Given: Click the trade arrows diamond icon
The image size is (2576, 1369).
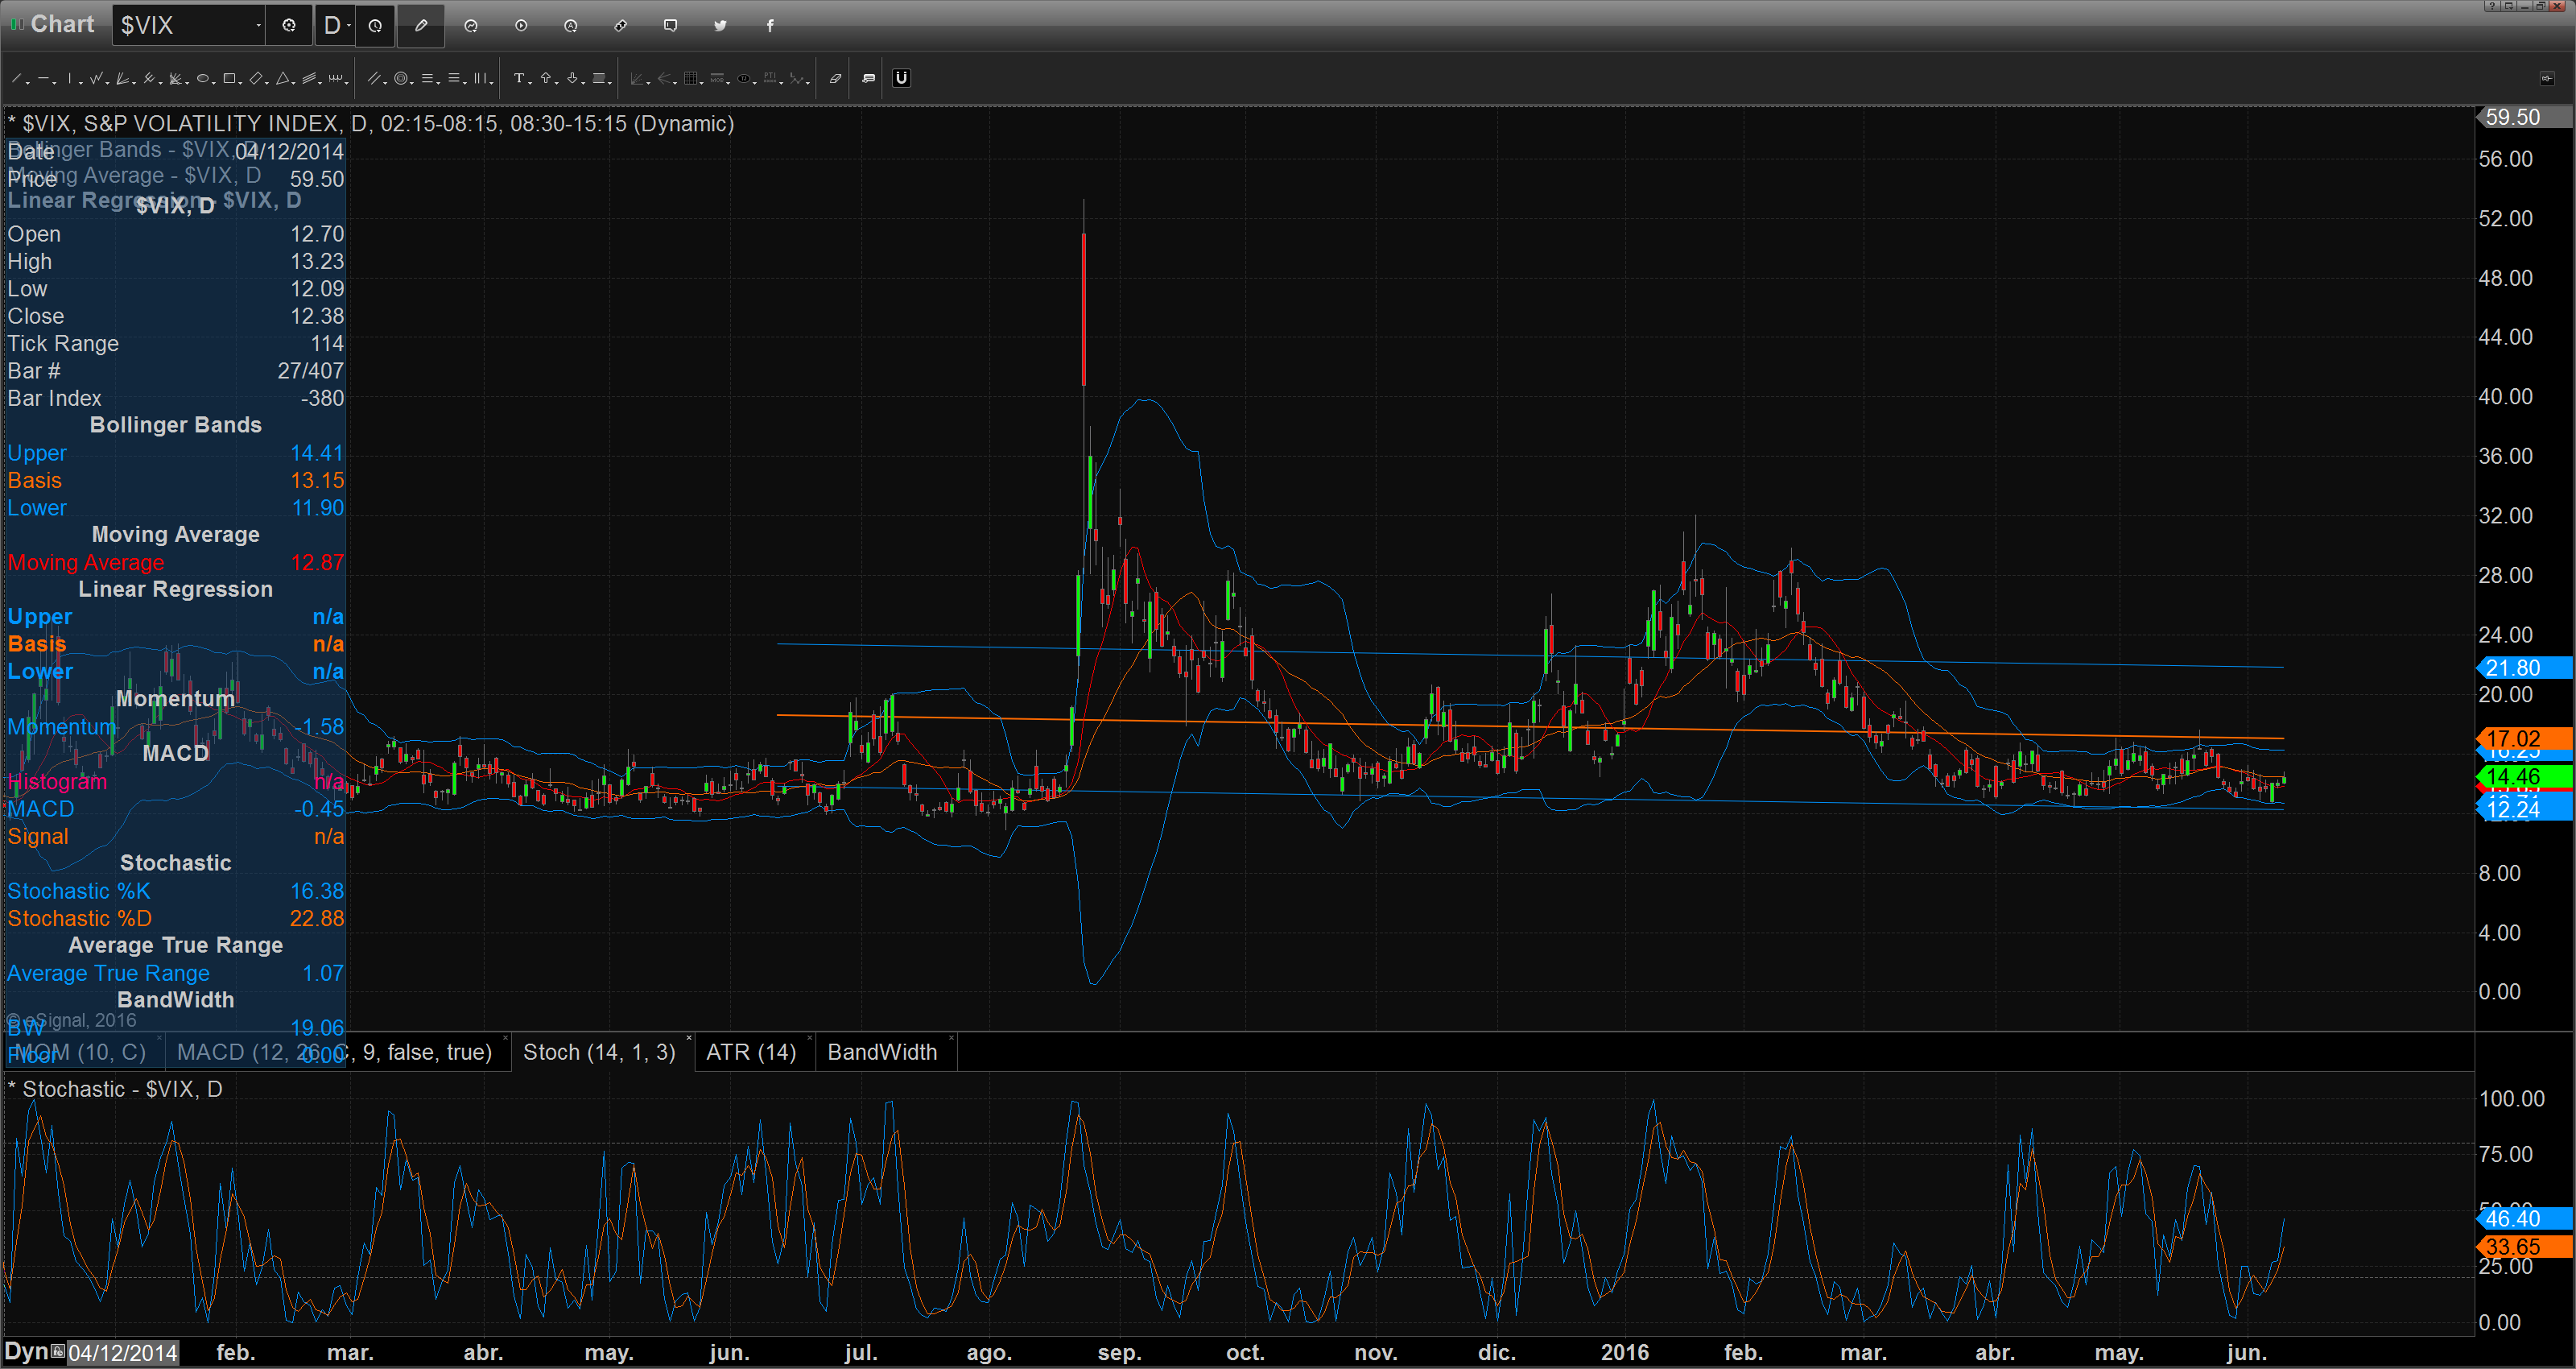Looking at the screenshot, I should pyautogui.click(x=621, y=25).
